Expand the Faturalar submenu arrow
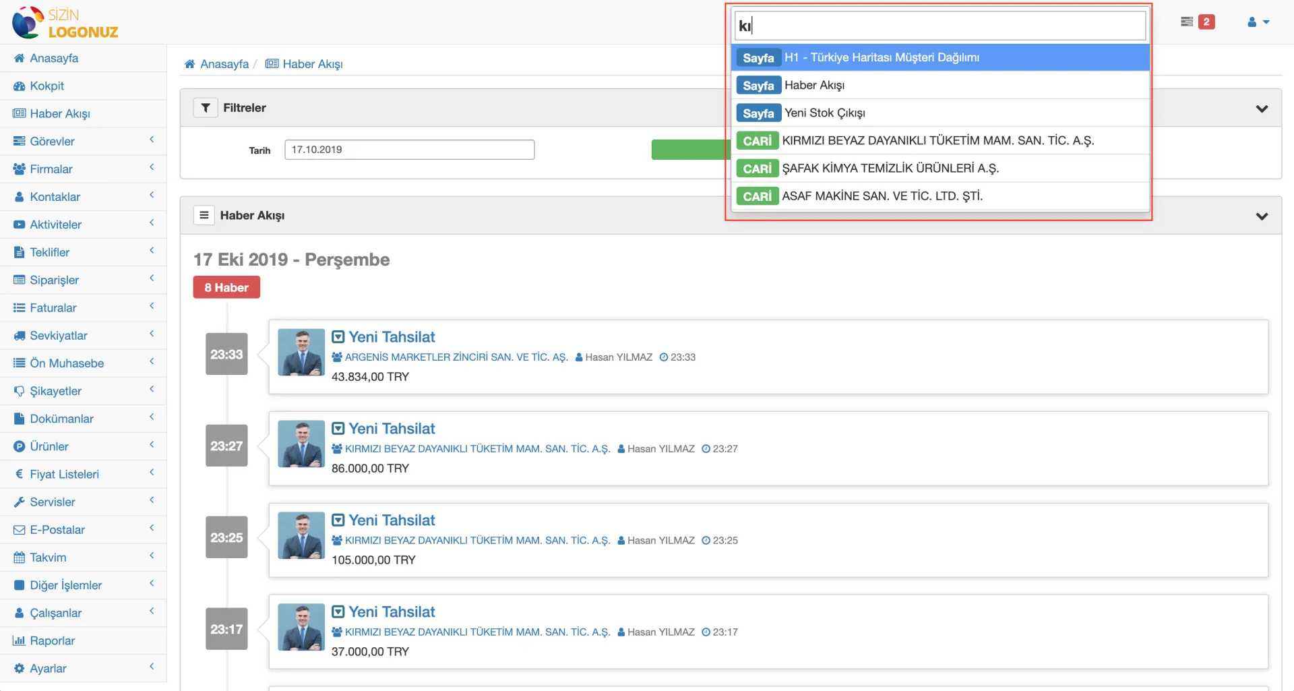The image size is (1294, 691). (x=152, y=305)
